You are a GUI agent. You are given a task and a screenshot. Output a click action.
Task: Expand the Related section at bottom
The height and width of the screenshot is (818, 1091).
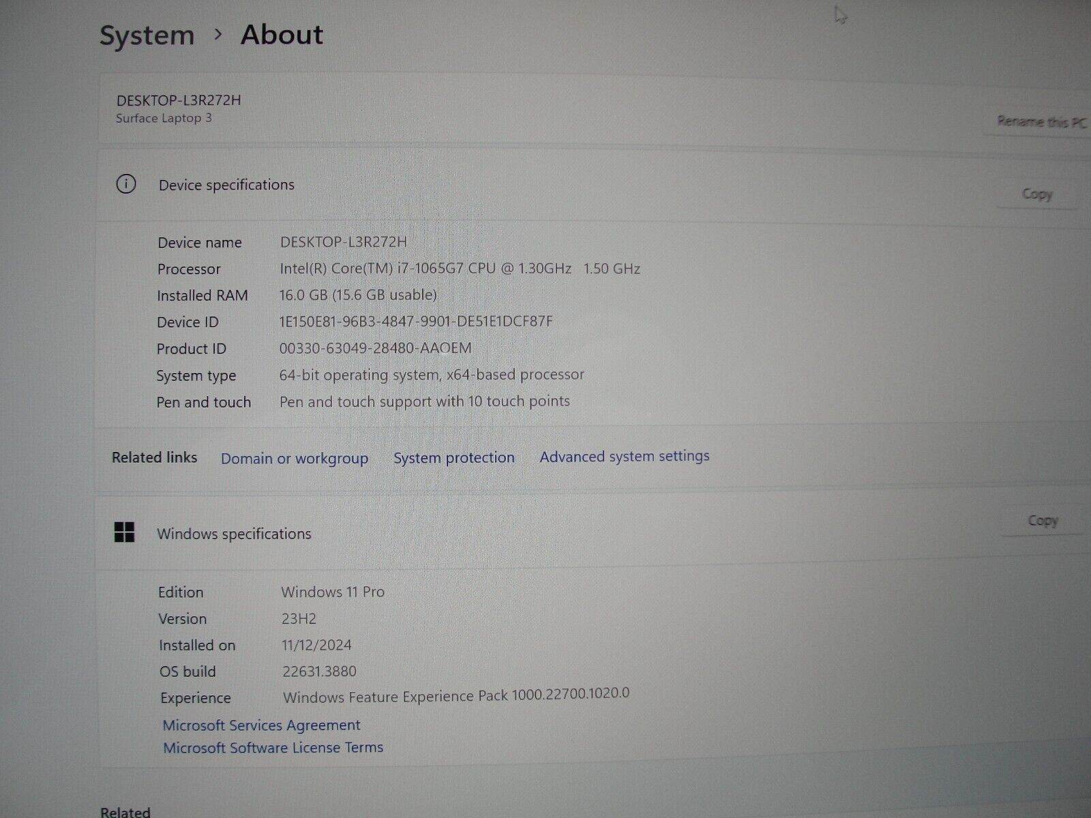pos(125,811)
